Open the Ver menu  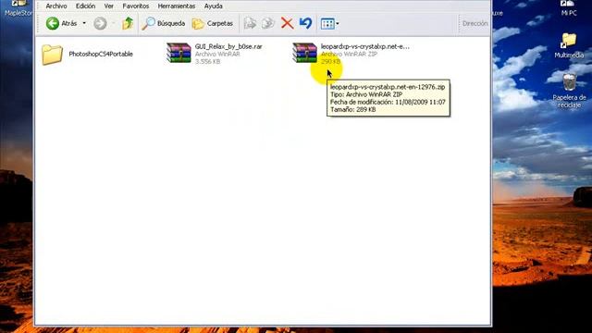(x=109, y=6)
